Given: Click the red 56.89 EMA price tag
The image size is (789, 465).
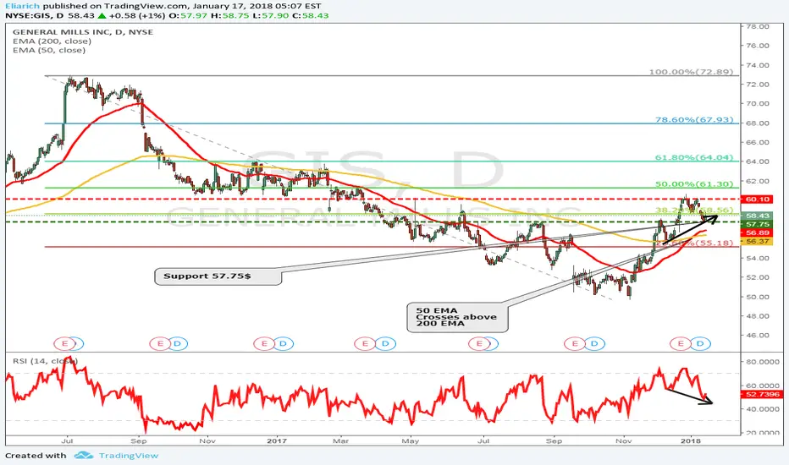Looking at the screenshot, I should [758, 232].
